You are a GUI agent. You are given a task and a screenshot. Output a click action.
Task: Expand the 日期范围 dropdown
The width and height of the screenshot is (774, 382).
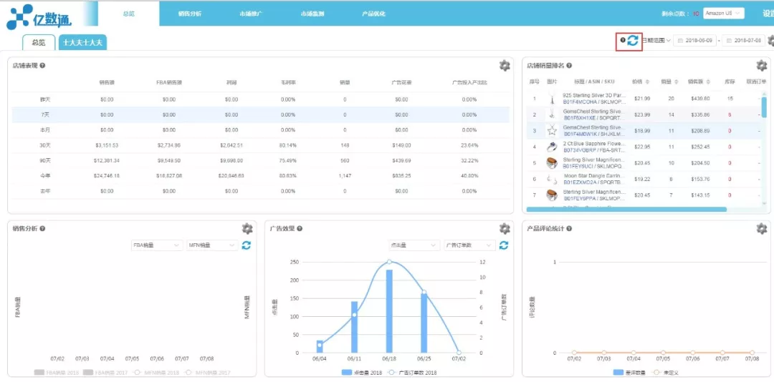(x=656, y=41)
